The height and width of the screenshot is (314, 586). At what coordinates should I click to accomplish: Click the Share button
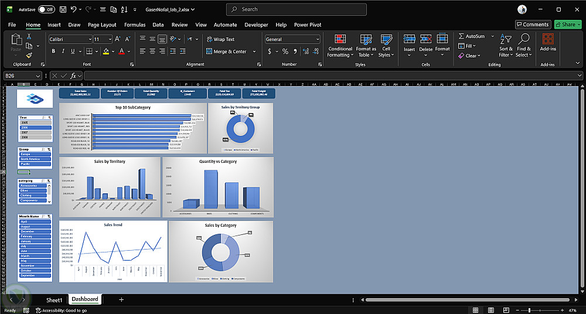568,25
